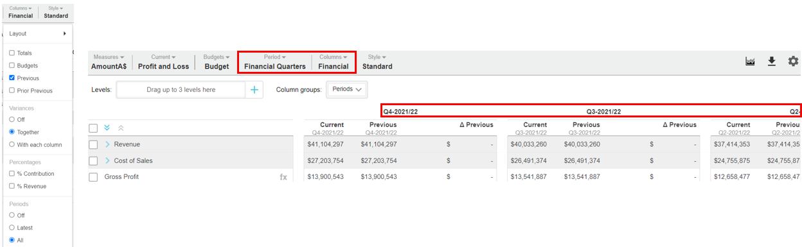Image resolution: width=802 pixels, height=247 pixels.
Task: Open the Period Financial Quarters dropdown
Action: 275,62
